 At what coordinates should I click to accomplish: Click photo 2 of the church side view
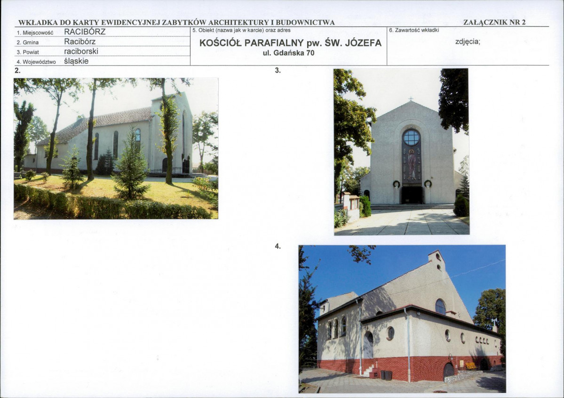(116, 148)
